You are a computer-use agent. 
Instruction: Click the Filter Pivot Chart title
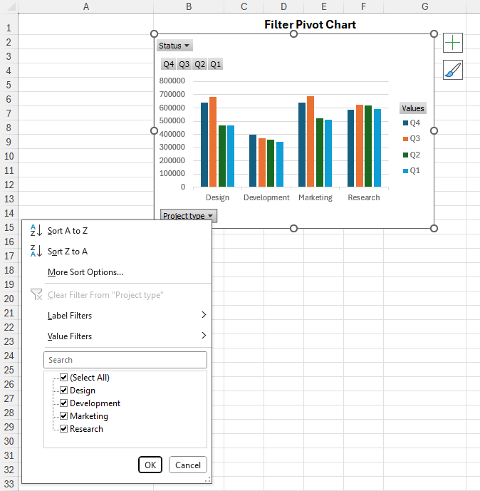click(x=310, y=24)
